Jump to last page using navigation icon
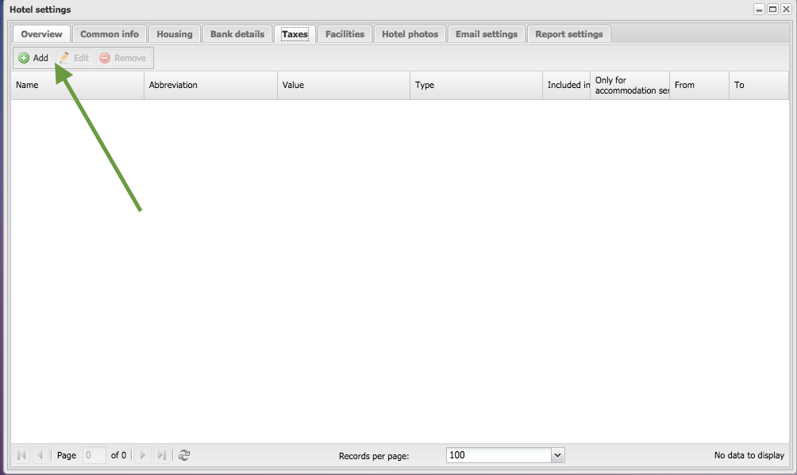The height and width of the screenshot is (475, 797). pyautogui.click(x=162, y=454)
